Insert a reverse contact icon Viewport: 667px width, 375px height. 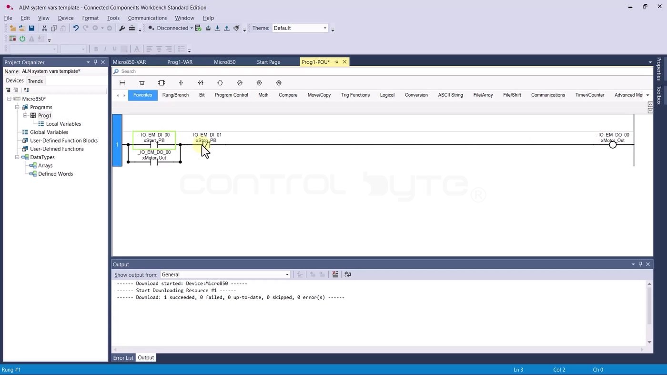pyautogui.click(x=201, y=83)
